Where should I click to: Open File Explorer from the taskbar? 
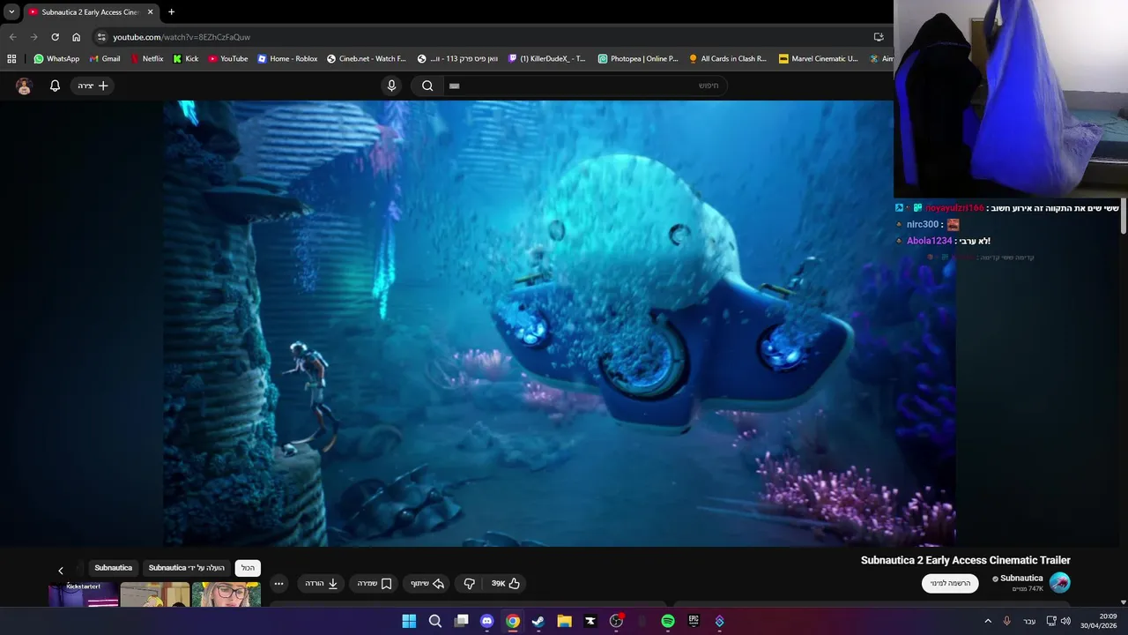point(564,621)
